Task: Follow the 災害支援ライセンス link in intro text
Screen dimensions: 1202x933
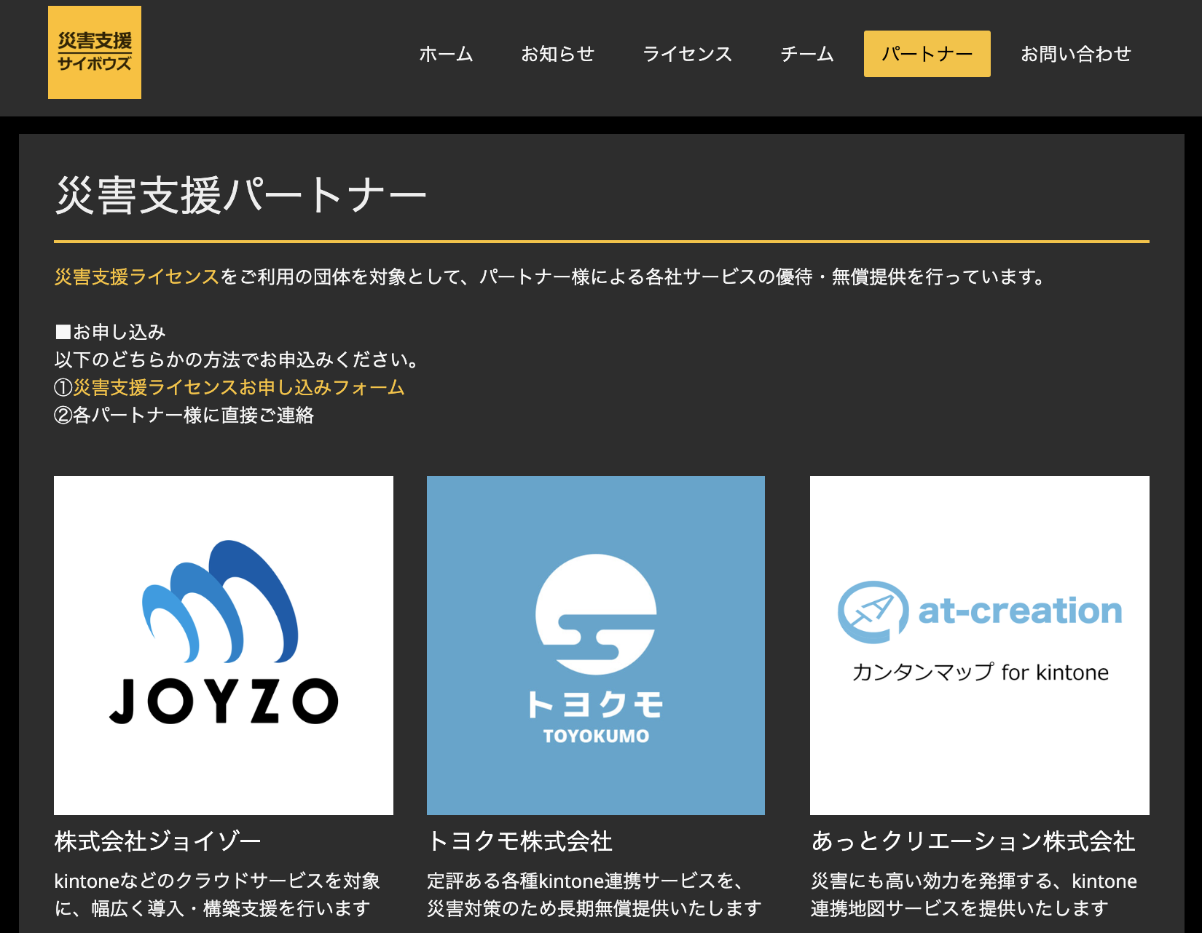Action: (137, 277)
